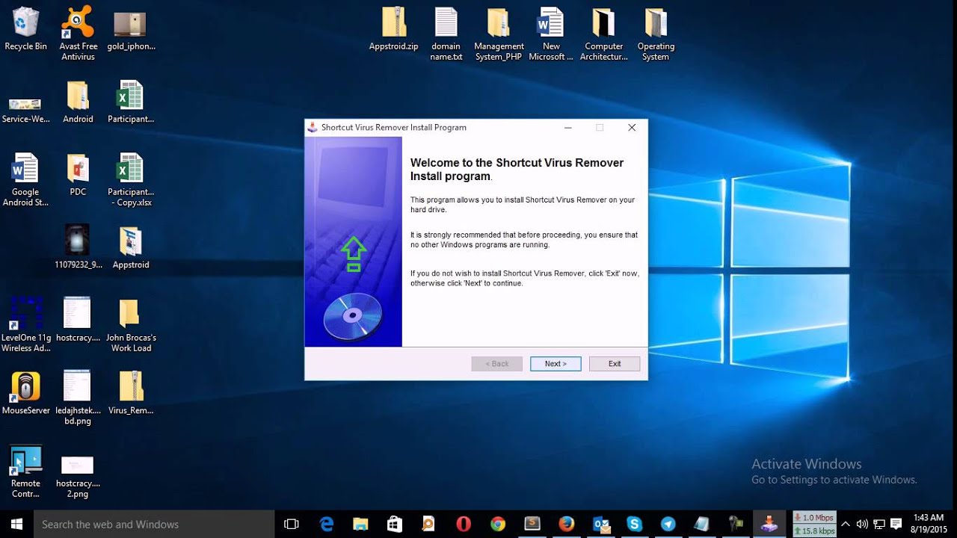The image size is (957, 538).
Task: Select the Android folder on desktop
Action: coord(78,102)
